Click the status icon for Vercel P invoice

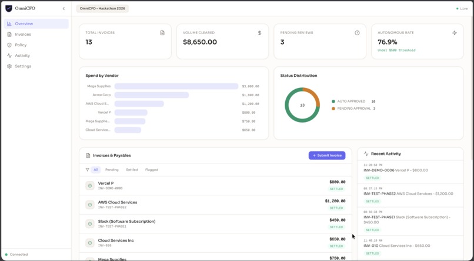click(90, 186)
